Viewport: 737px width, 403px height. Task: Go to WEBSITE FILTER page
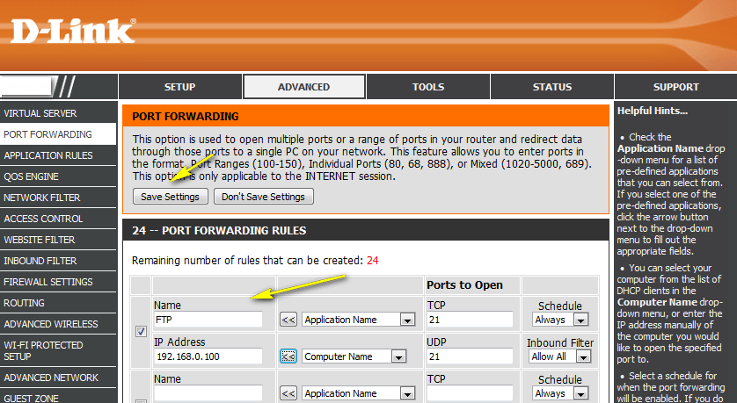[58, 240]
